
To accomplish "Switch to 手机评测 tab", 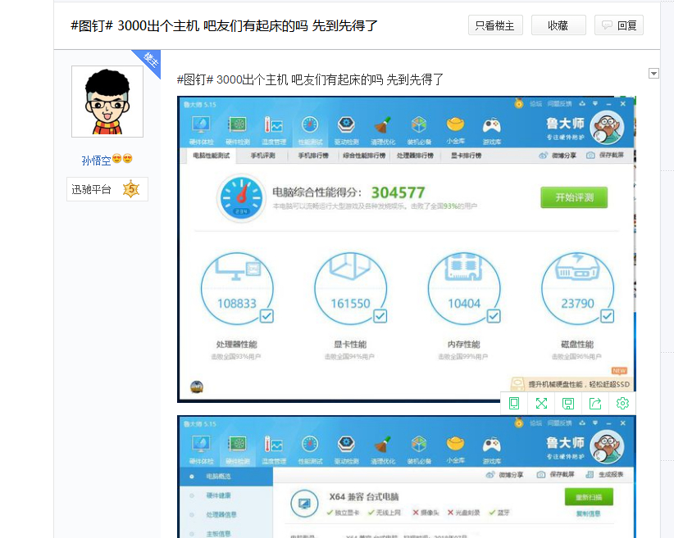I will pyautogui.click(x=263, y=156).
